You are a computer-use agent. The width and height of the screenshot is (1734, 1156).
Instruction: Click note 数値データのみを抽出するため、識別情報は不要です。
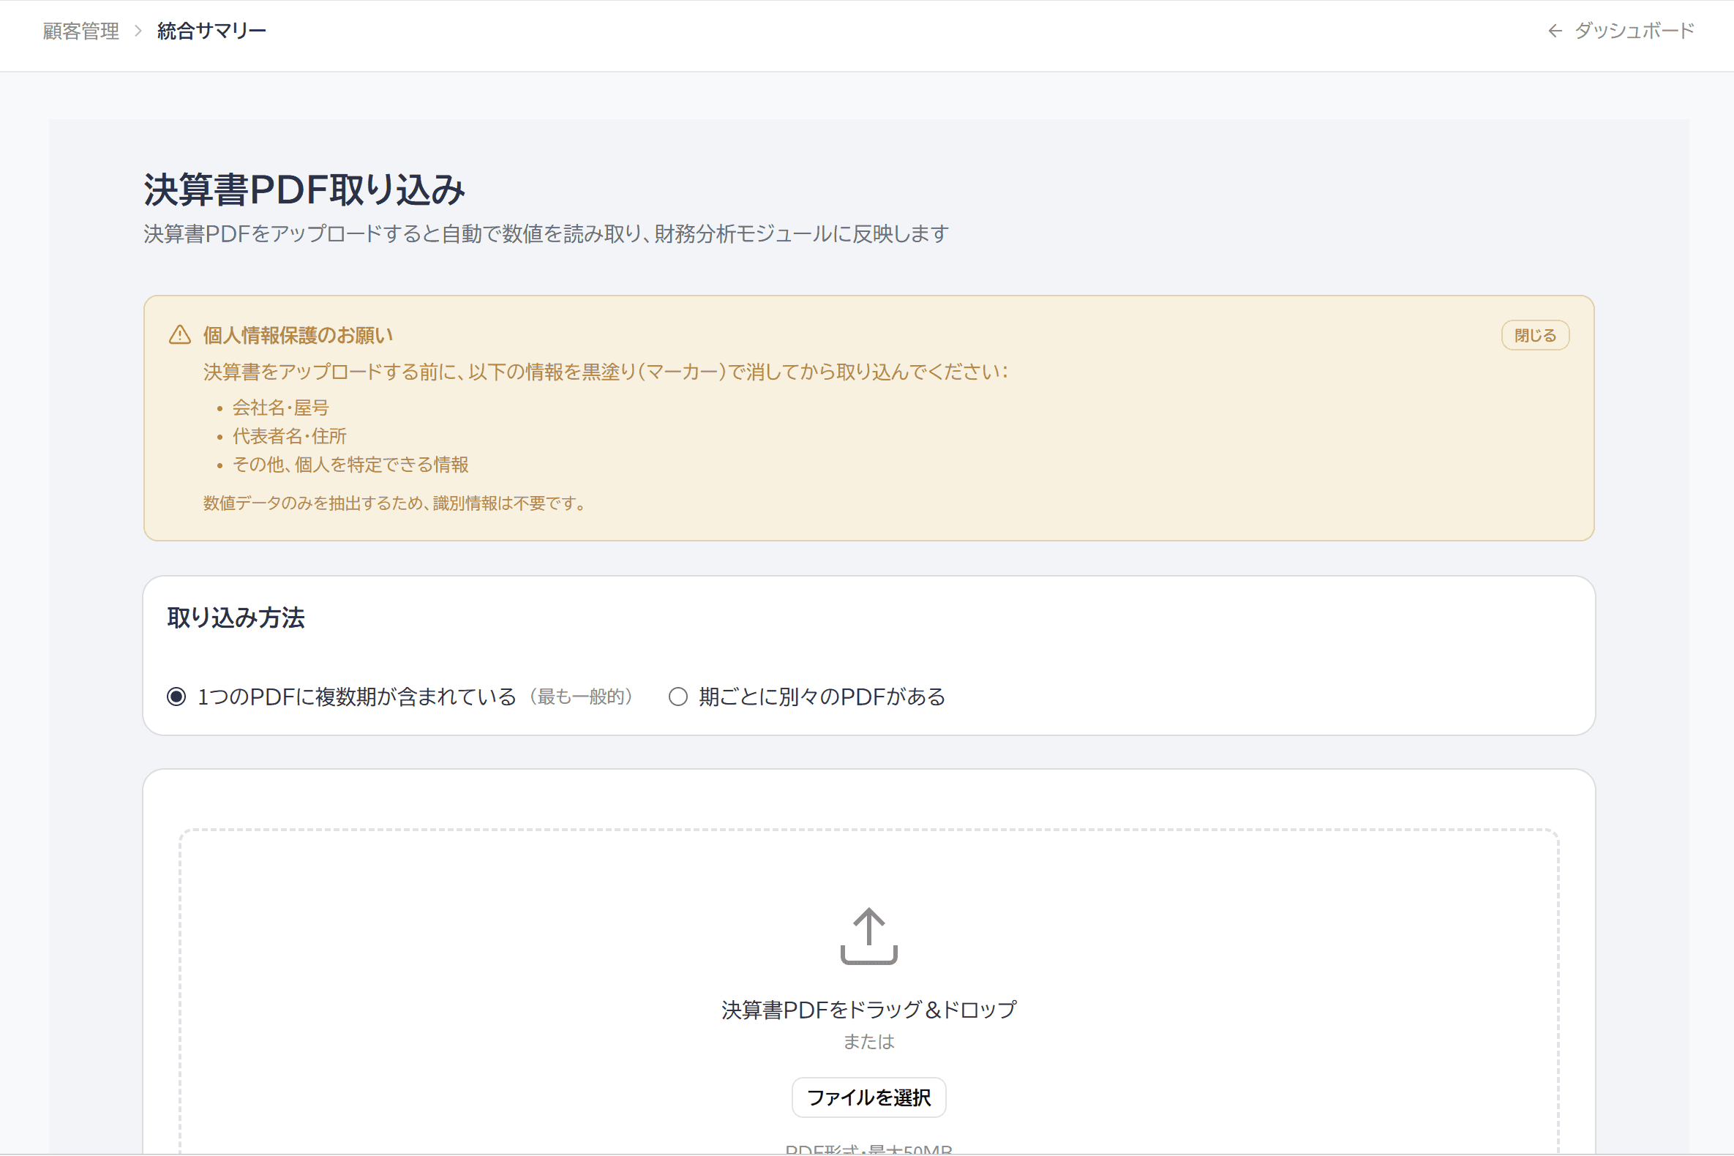[x=395, y=503]
